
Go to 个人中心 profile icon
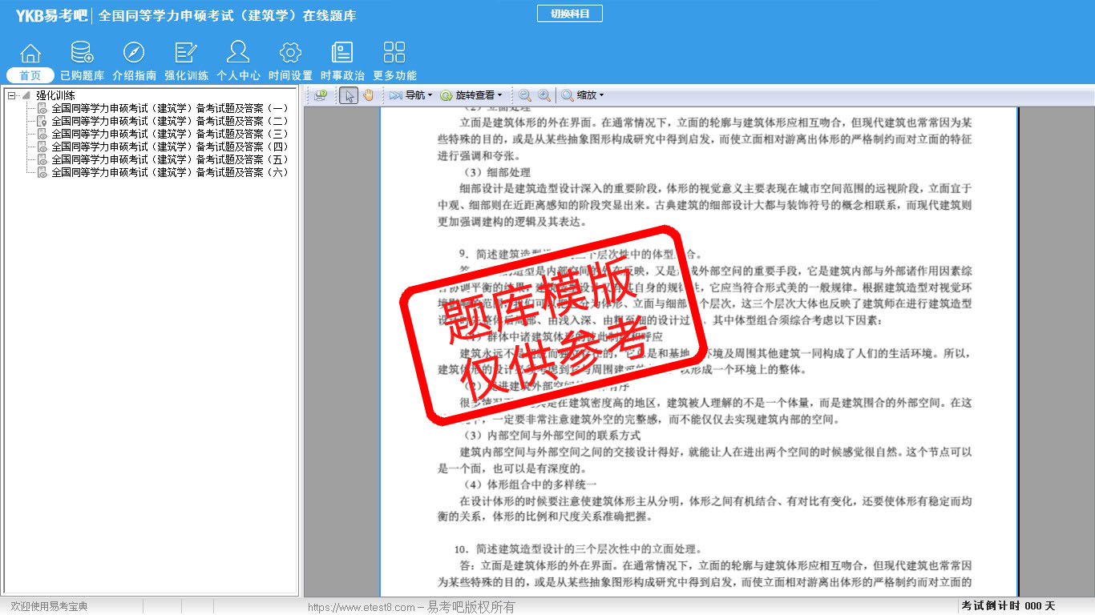coord(238,54)
